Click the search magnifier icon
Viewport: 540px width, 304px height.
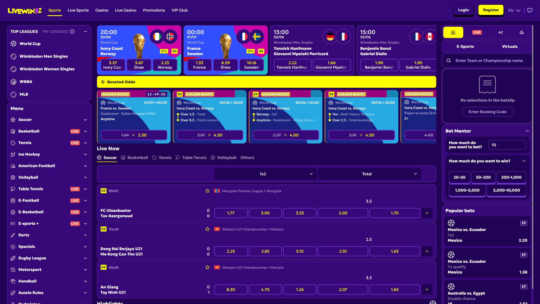(449, 61)
